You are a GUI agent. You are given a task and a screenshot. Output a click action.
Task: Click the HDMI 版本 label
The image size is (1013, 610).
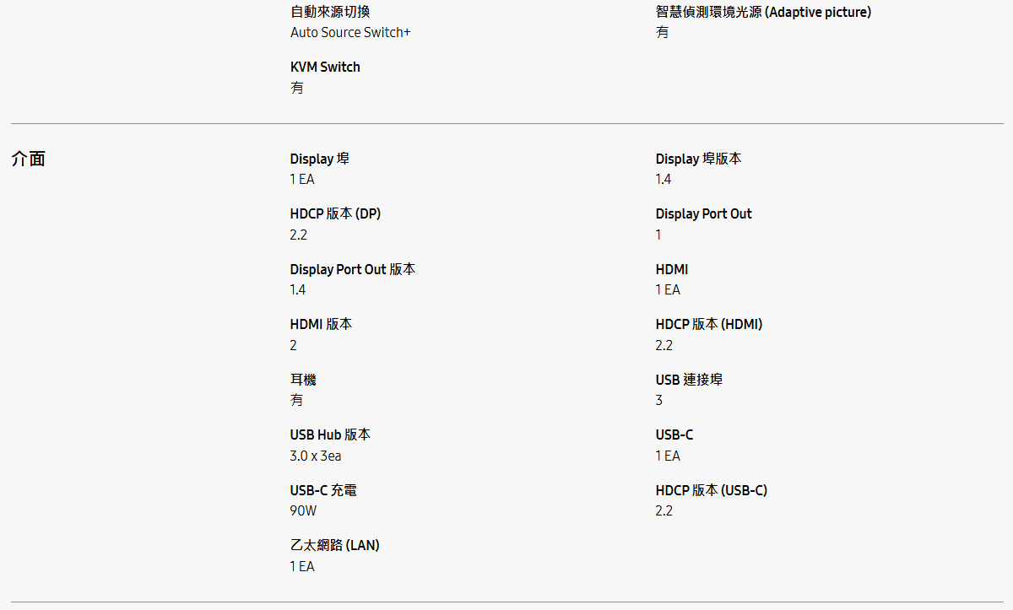pos(322,324)
